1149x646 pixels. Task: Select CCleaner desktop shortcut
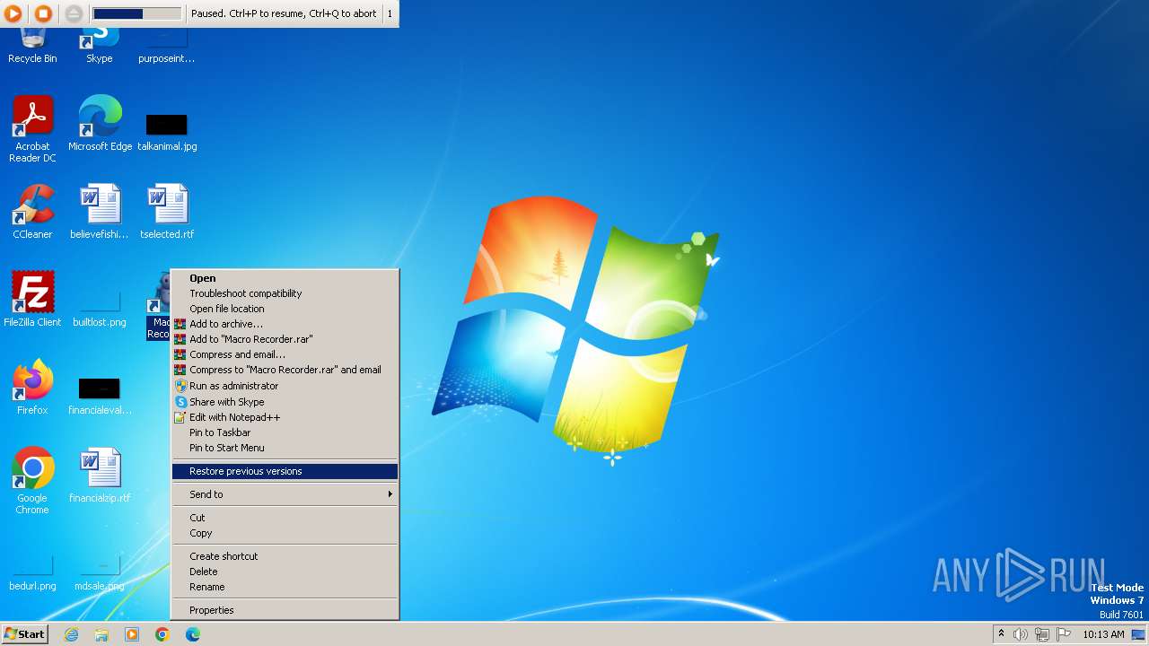coord(32,212)
